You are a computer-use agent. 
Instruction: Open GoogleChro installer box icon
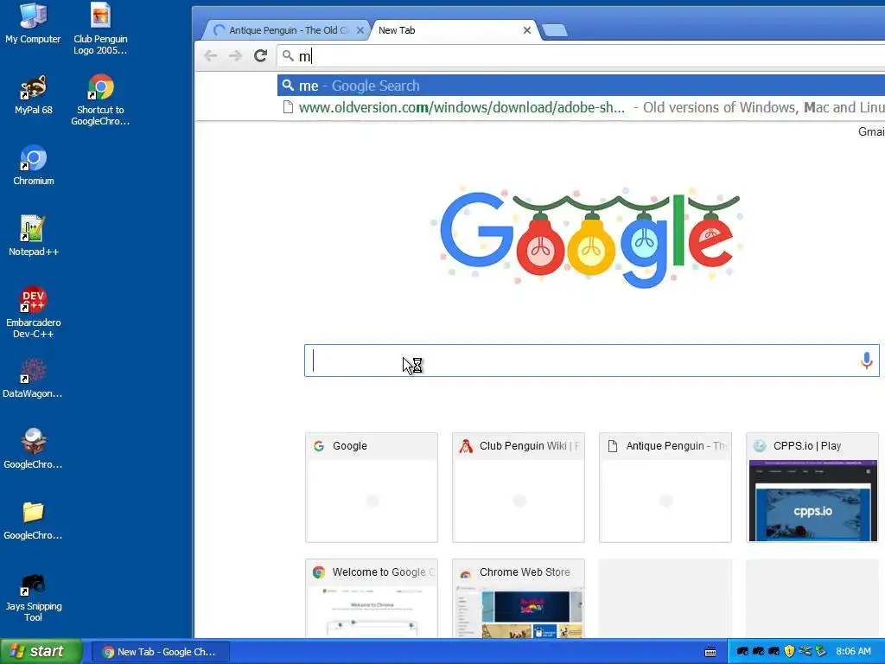[x=34, y=449]
